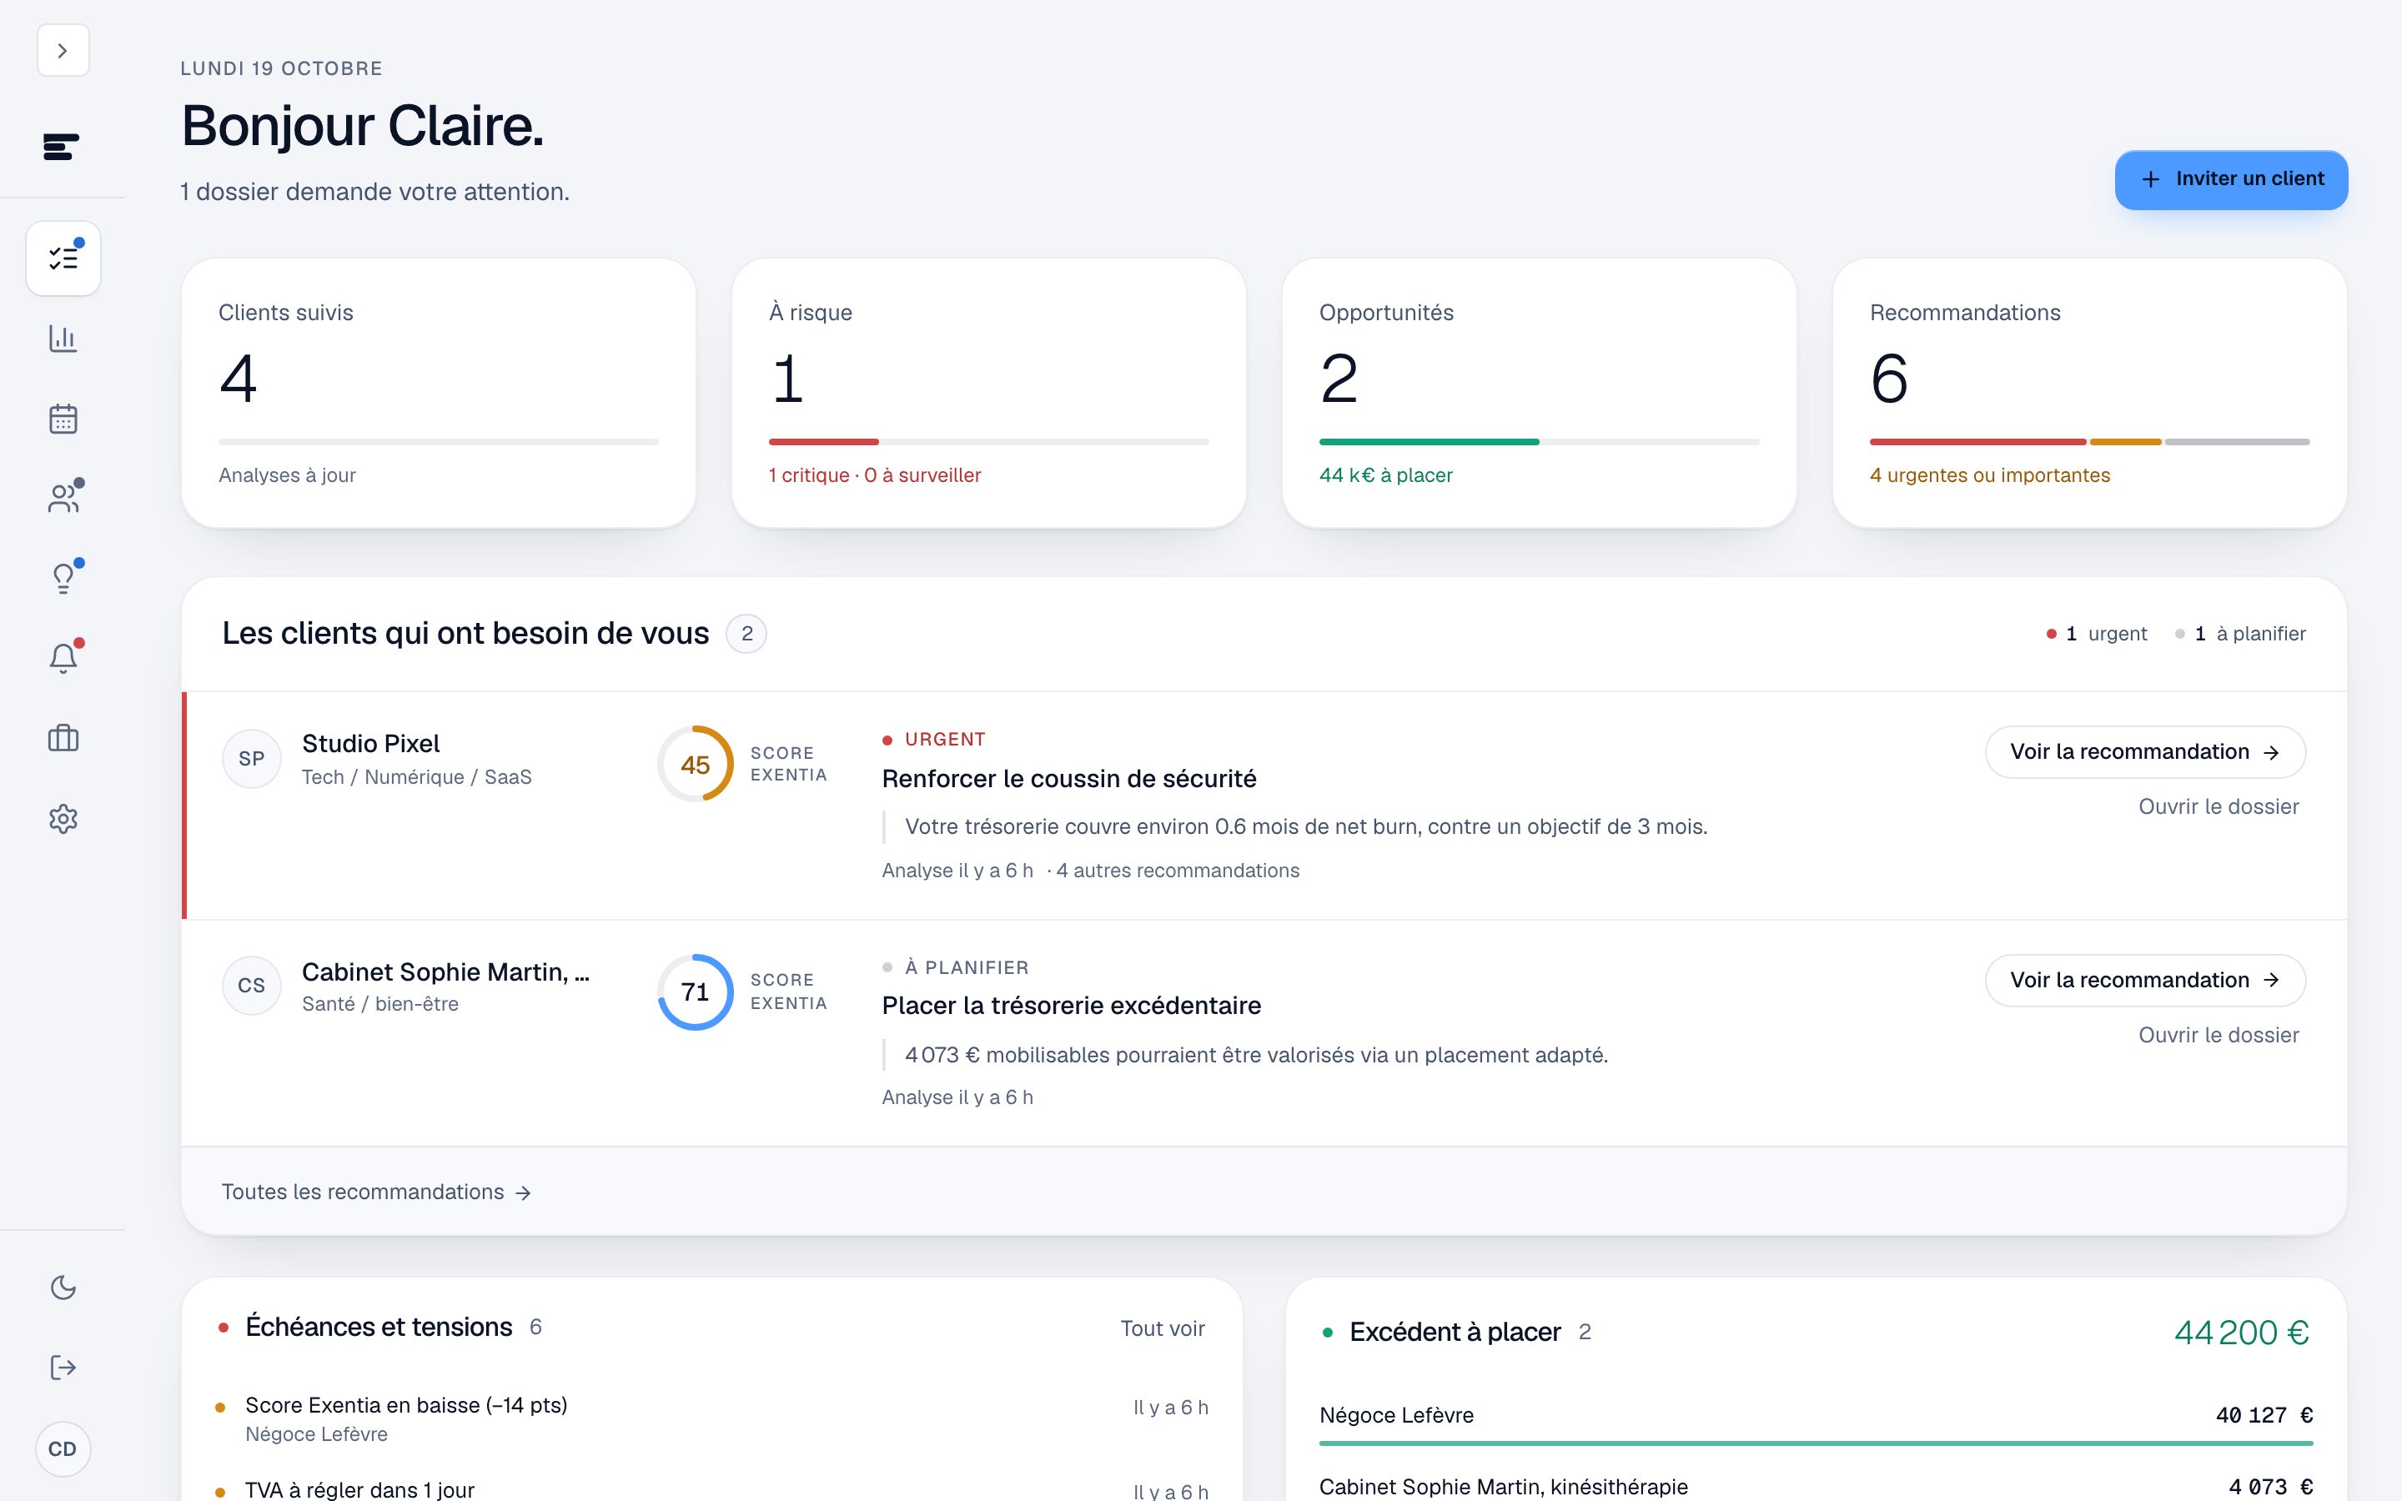The width and height of the screenshot is (2402, 1501).
Task: Open the dossier of Studio Pixel
Action: [2219, 807]
